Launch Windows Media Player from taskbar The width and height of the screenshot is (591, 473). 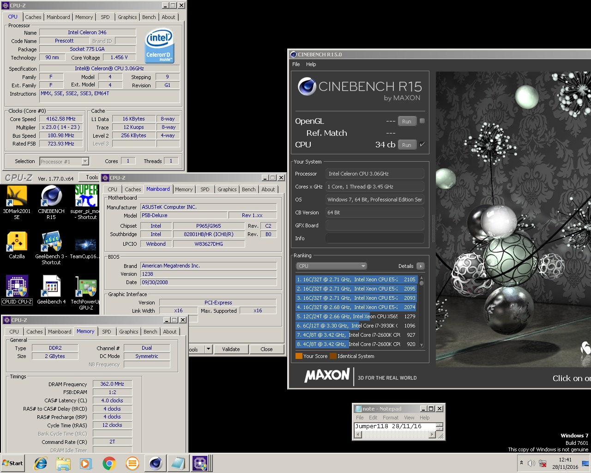click(x=86, y=463)
